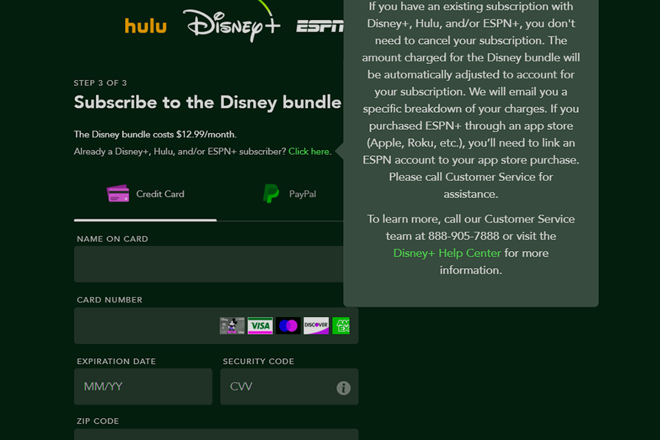Click 'The Disney bundle costs $12.99/month.' text
Screen dimensions: 660x440
(155, 134)
